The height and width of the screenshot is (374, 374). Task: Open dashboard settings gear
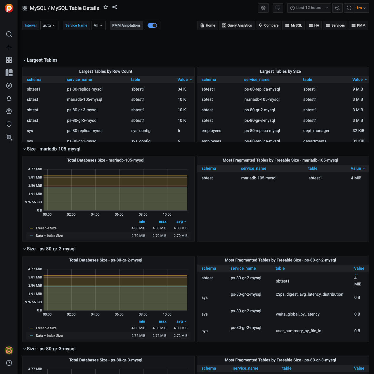click(x=263, y=8)
